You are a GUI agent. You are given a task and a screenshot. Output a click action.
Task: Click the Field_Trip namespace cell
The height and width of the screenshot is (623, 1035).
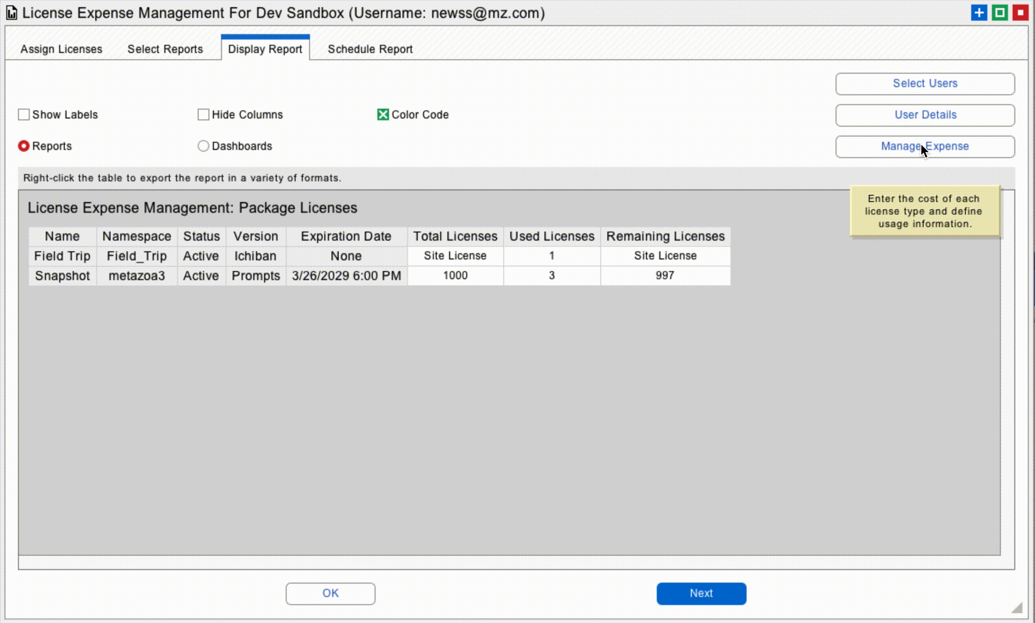tap(137, 256)
